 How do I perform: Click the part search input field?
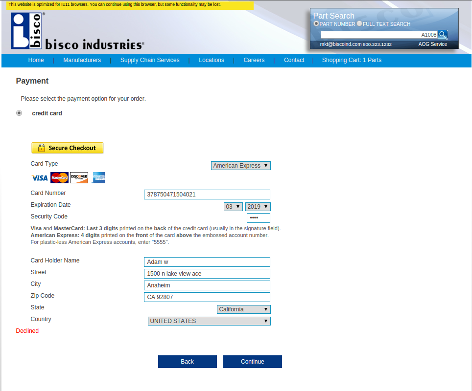pyautogui.click(x=379, y=35)
